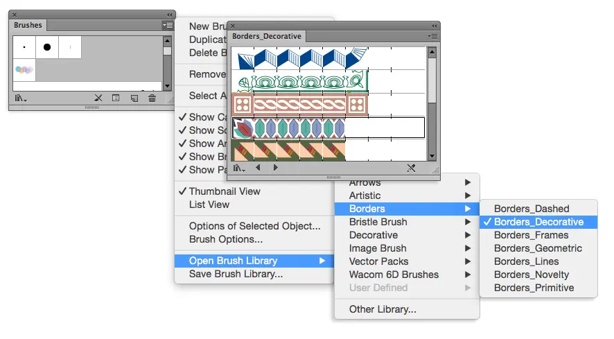Select the blue zigzag border brush thumbnail

(299, 58)
